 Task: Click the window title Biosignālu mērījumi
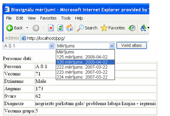coord(33,10)
